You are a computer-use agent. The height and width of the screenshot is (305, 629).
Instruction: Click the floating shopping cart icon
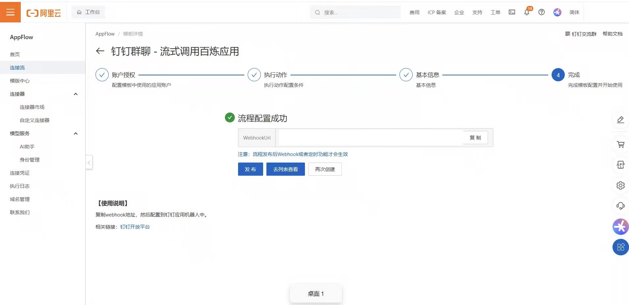click(620, 144)
